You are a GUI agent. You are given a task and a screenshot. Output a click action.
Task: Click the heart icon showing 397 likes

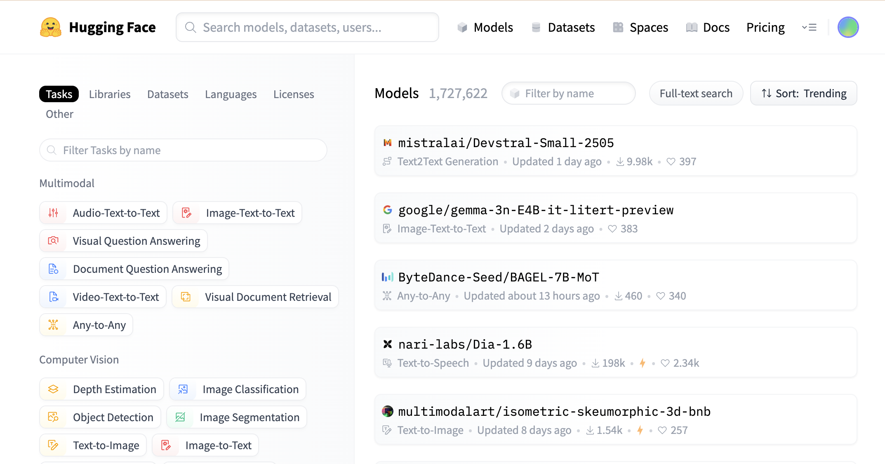[x=671, y=162]
